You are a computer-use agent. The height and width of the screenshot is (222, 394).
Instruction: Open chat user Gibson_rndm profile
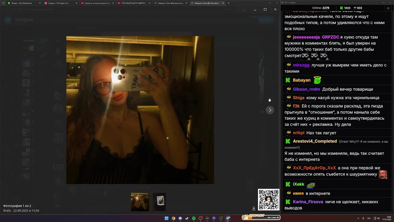pyautogui.click(x=306, y=89)
